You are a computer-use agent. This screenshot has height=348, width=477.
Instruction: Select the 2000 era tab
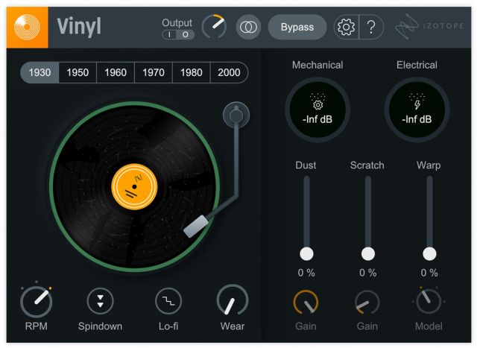pos(229,72)
